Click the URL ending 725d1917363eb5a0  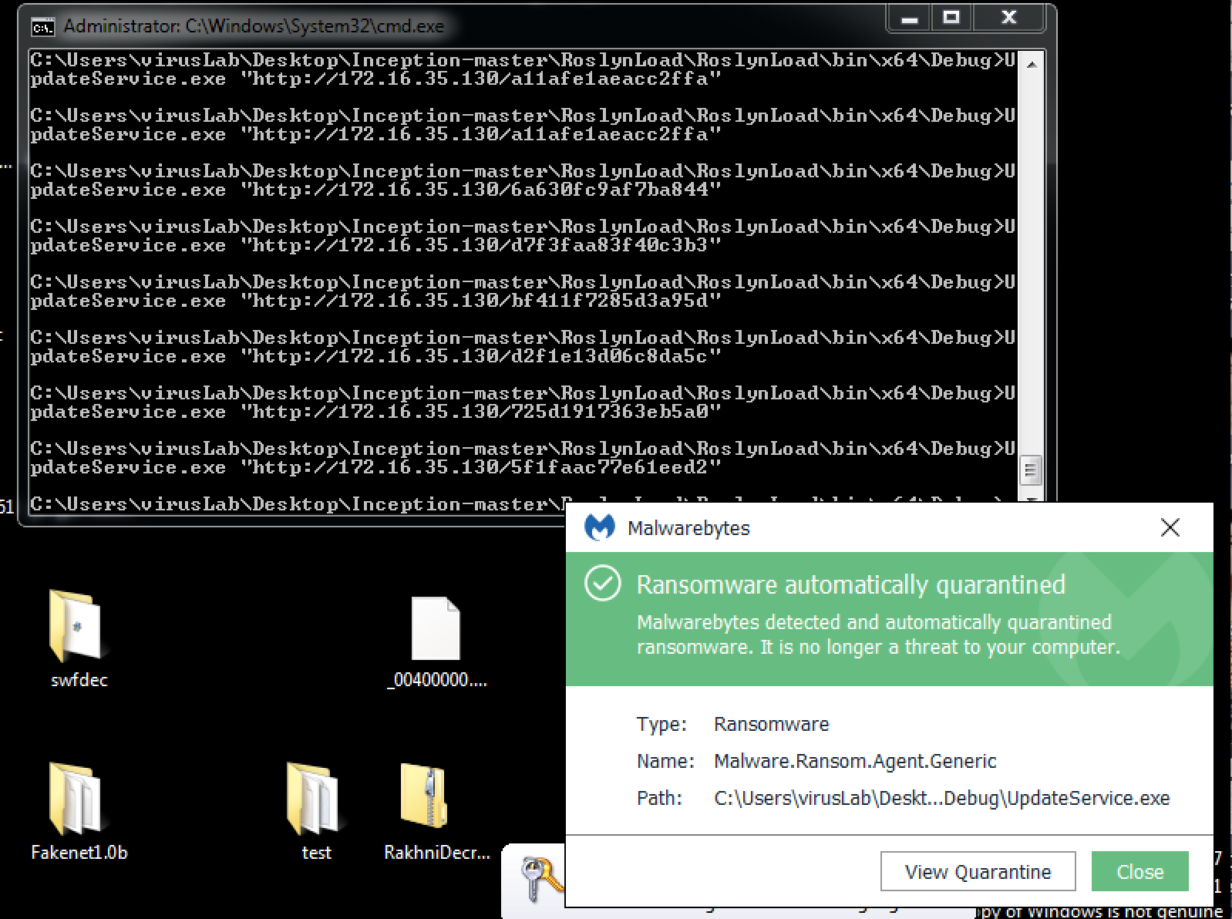click(x=481, y=412)
